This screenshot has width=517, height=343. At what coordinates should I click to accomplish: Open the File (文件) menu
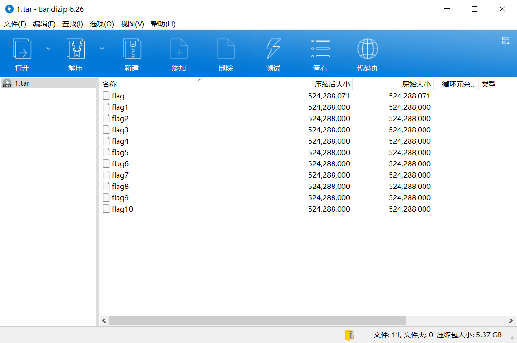tap(15, 24)
